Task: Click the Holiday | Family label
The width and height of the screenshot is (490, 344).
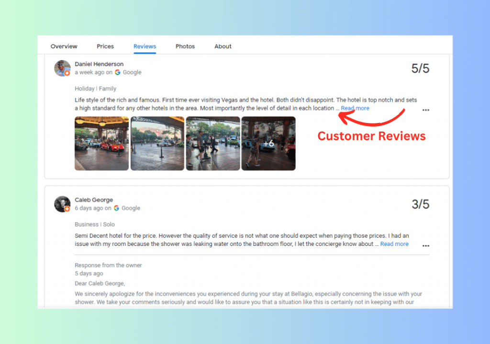Action: 96,89
